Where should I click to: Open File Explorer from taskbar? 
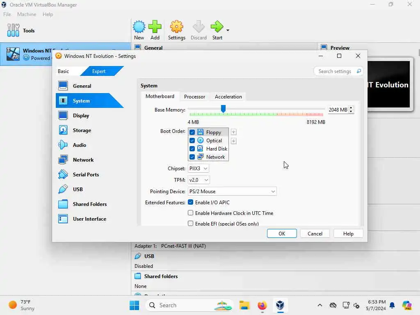[x=244, y=305]
